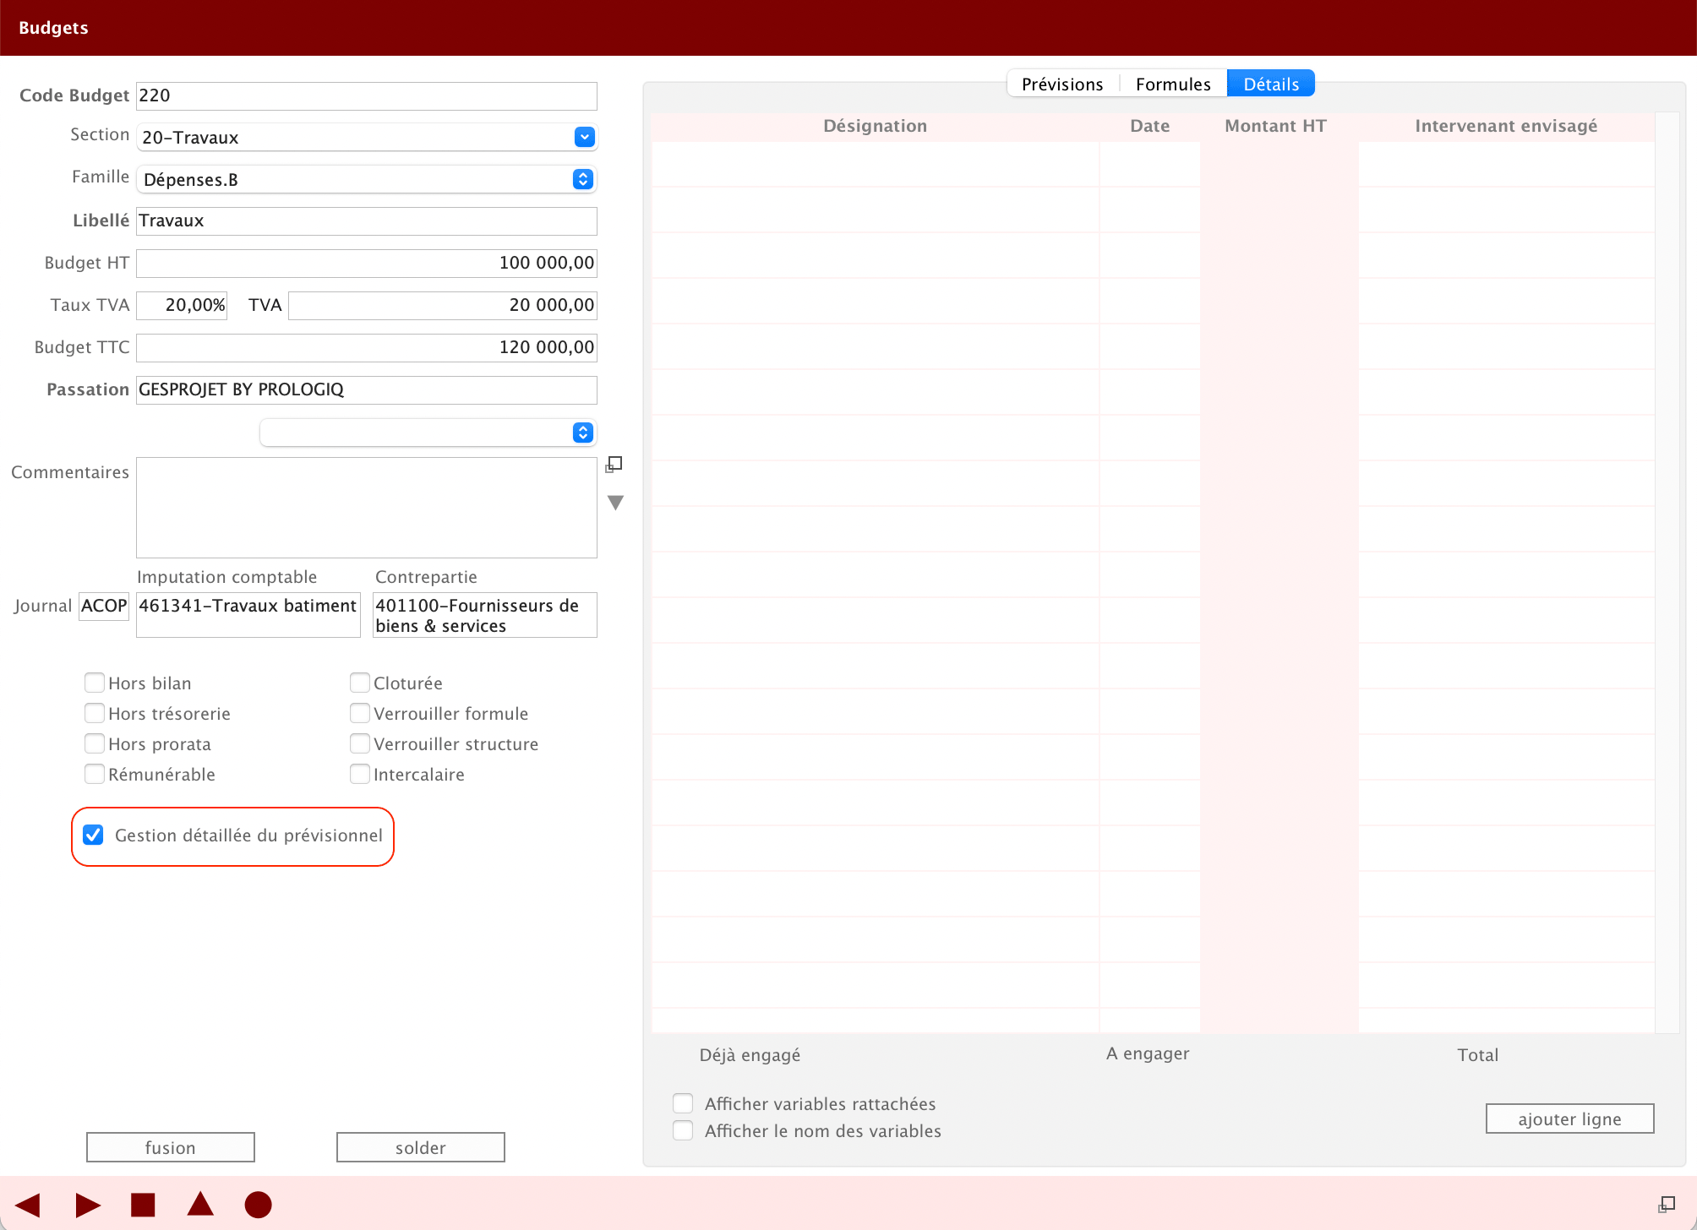Screen dimensions: 1697x1230
Task: Click the window-resize icon at bottom right corner
Action: 1667,1205
